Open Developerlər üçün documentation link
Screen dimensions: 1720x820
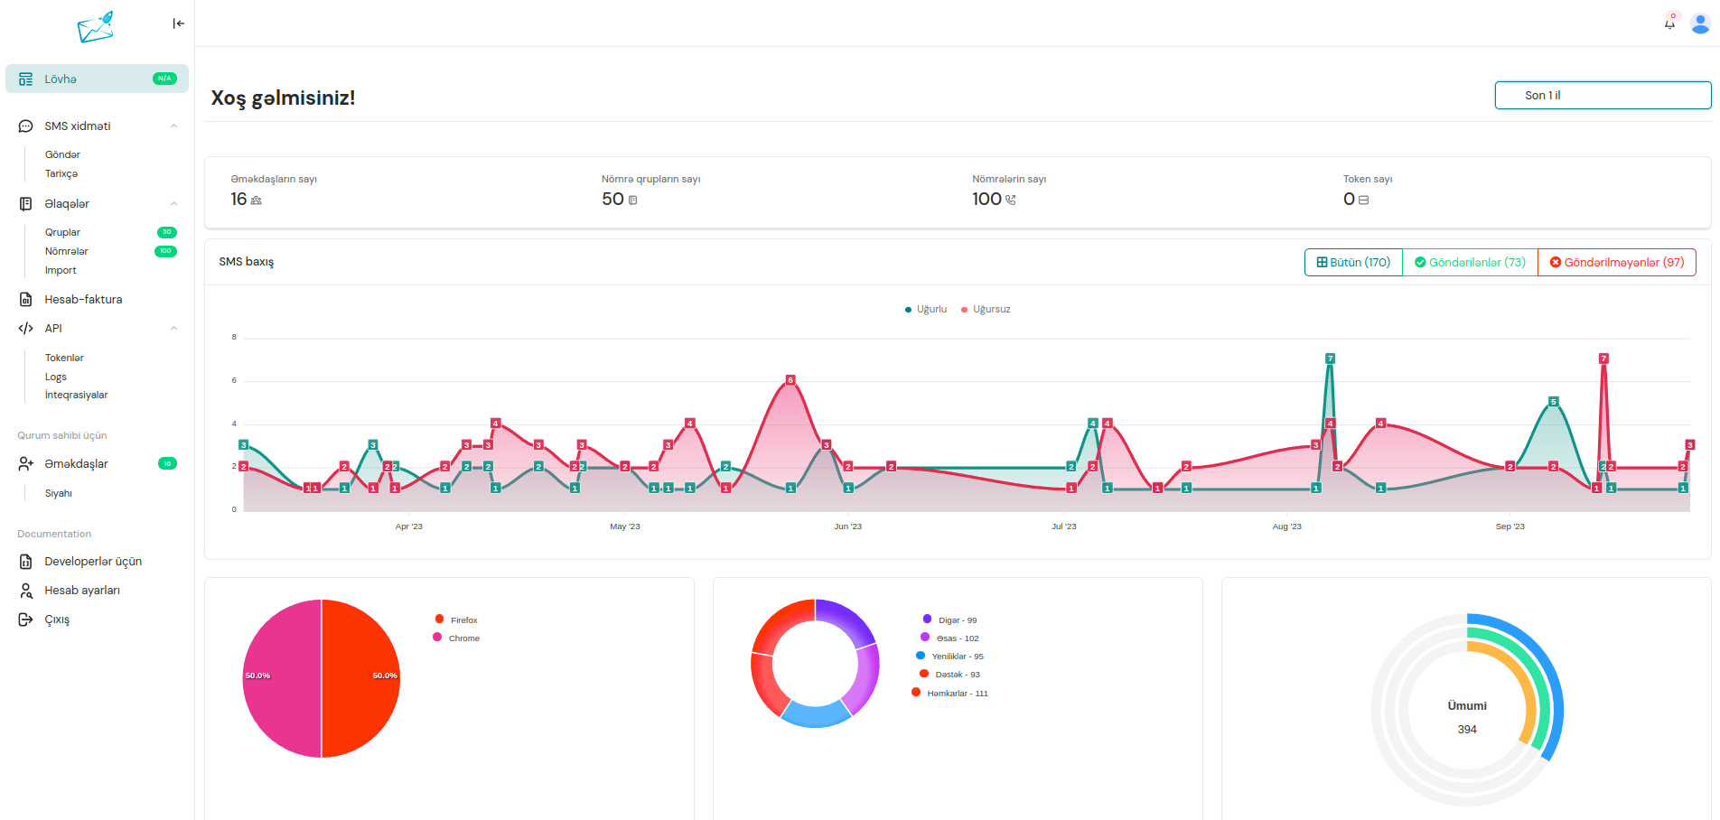coord(93,562)
